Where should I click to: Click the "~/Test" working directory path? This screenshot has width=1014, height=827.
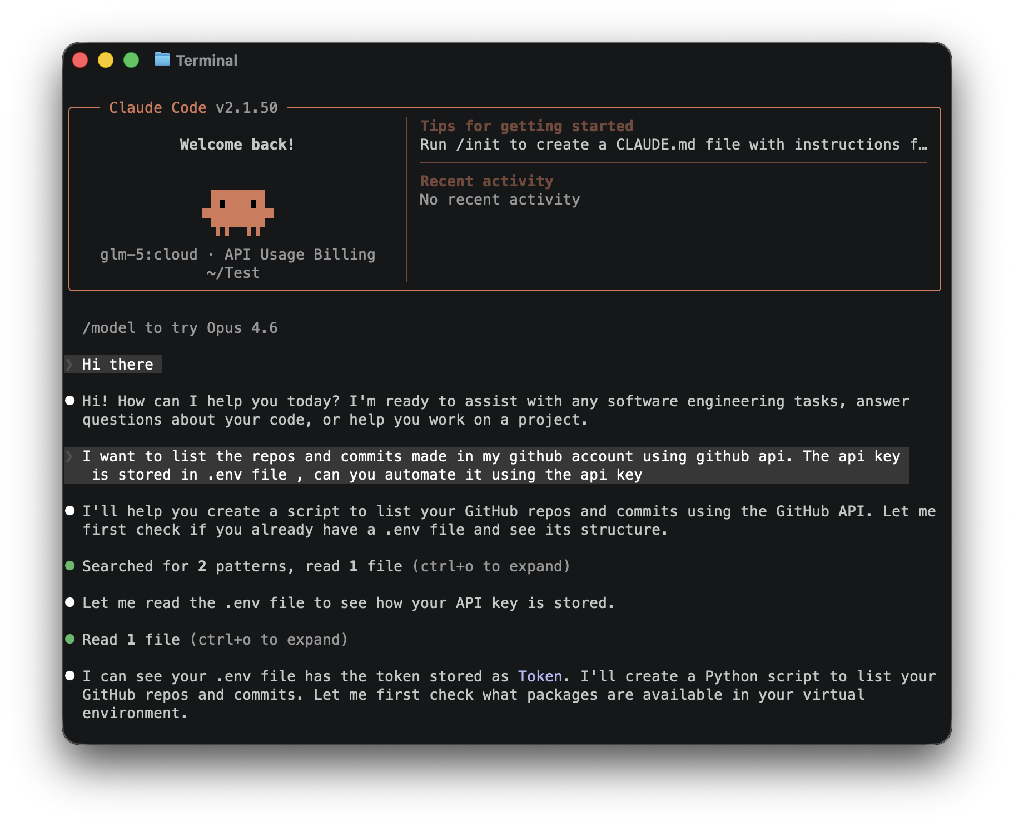[x=233, y=273]
